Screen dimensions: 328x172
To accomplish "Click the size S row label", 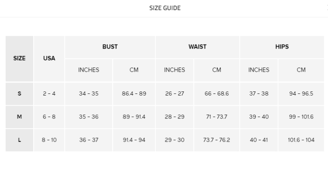I will [x=19, y=93].
